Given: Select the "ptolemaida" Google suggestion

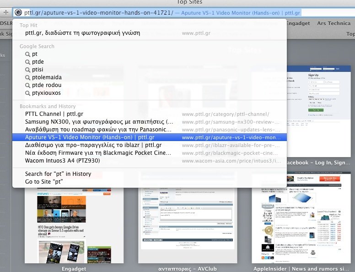Looking at the screenshot, I should click(x=150, y=77).
